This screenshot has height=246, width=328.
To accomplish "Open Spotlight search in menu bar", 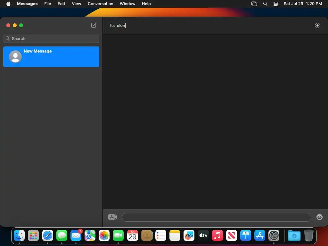I will click(265, 4).
